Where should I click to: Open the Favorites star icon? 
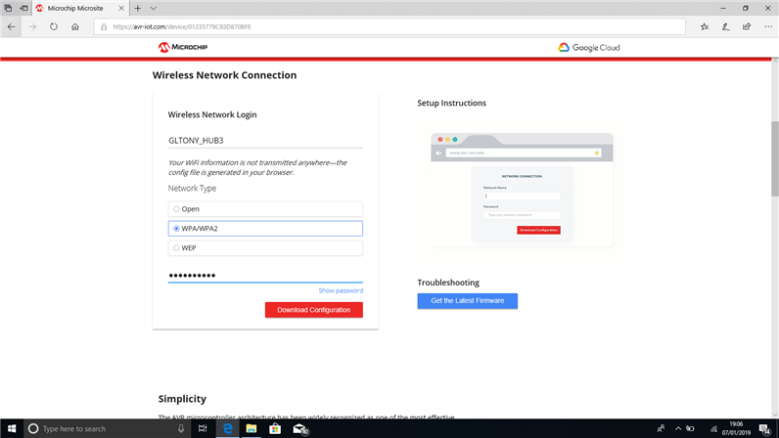[x=705, y=26]
